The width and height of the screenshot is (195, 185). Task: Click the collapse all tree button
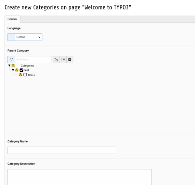coord(63,60)
